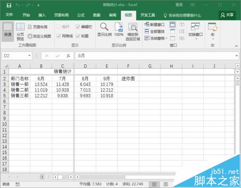Click the hide window icon
This screenshot has width=241, height=188.
(x=173, y=31)
